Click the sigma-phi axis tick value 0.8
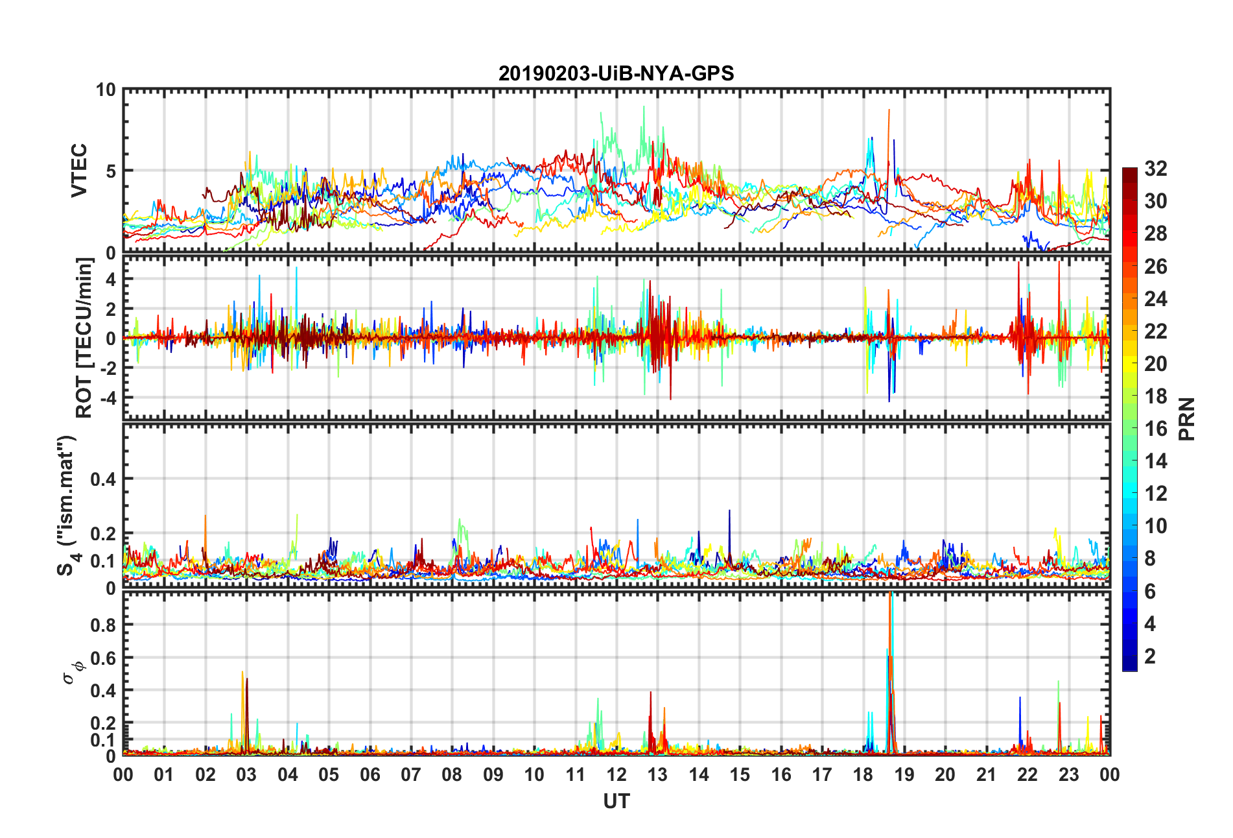This screenshot has width=1233, height=838. coord(103,625)
